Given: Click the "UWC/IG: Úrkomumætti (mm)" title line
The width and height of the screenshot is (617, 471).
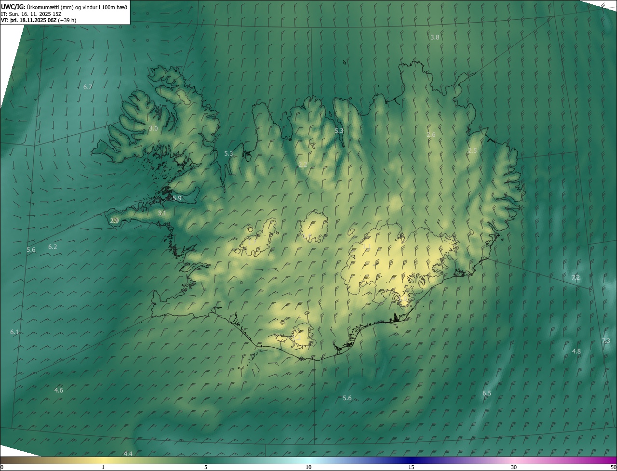Looking at the screenshot, I should (64, 7).
